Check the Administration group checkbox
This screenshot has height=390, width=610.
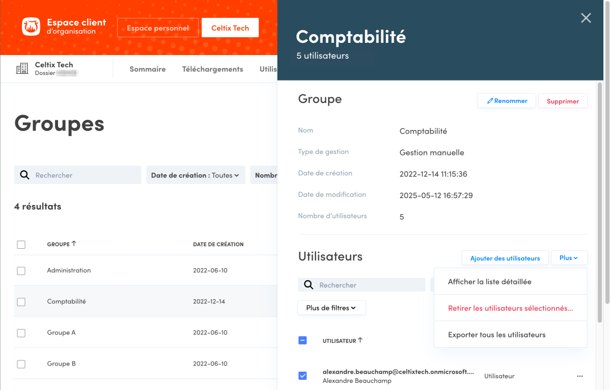[21, 271]
